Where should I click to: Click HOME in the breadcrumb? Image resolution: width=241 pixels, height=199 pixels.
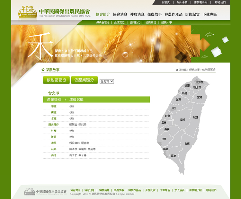coord(183,70)
